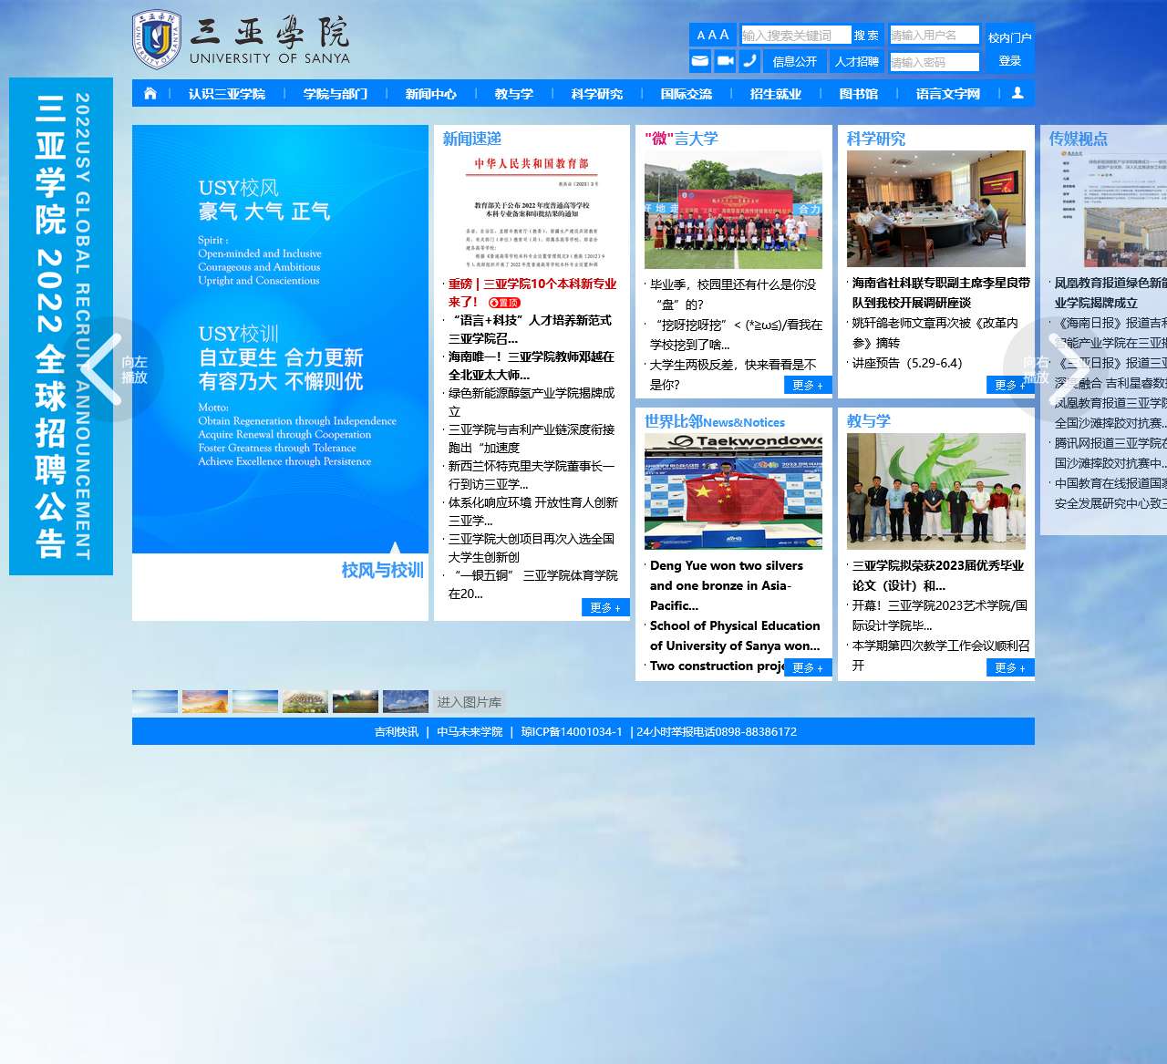Open the 新西兰怀特克里大学院董事长 news link
The width and height of the screenshot is (1167, 1064).
tap(532, 475)
